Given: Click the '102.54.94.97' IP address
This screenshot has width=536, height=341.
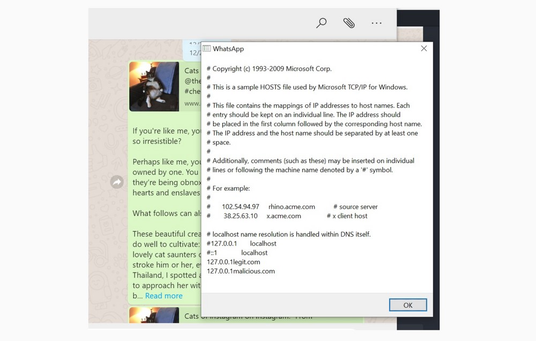Looking at the screenshot, I should [x=240, y=207].
